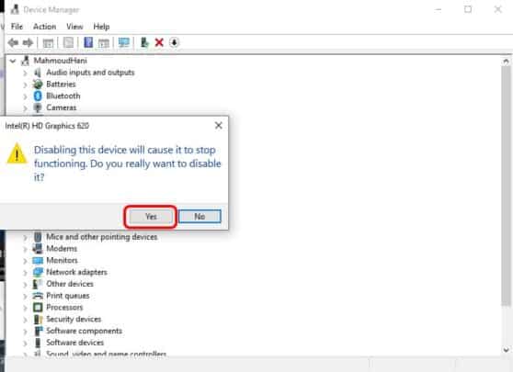Click the Forward arrow toolbar icon
Screen dimensions: 513x372
[28, 42]
